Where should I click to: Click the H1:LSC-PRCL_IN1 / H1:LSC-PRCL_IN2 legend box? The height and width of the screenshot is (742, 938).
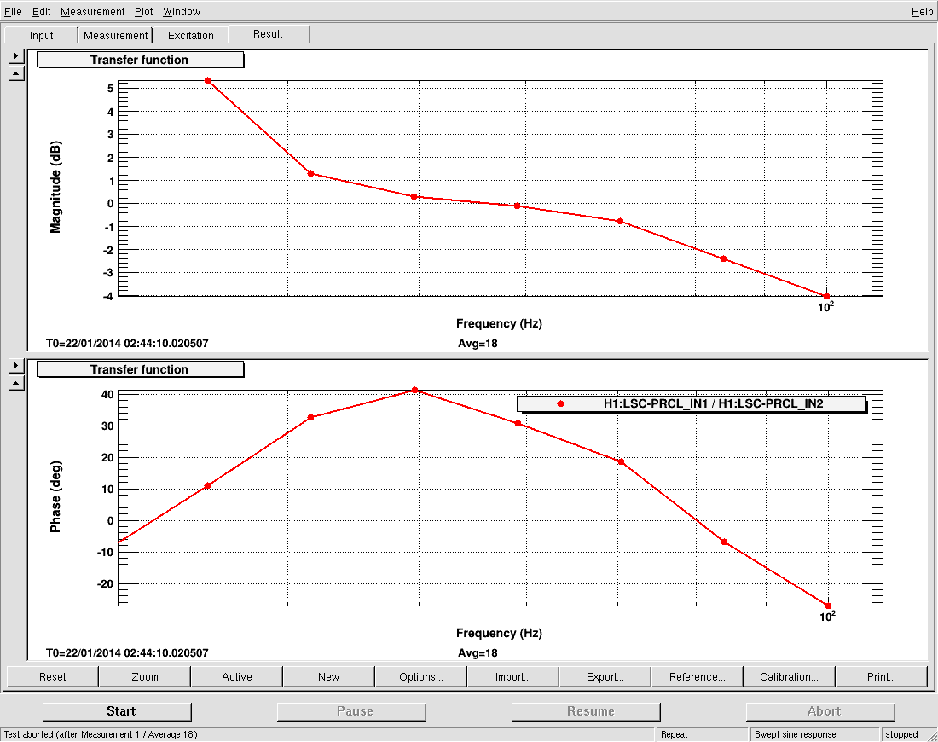click(x=691, y=404)
